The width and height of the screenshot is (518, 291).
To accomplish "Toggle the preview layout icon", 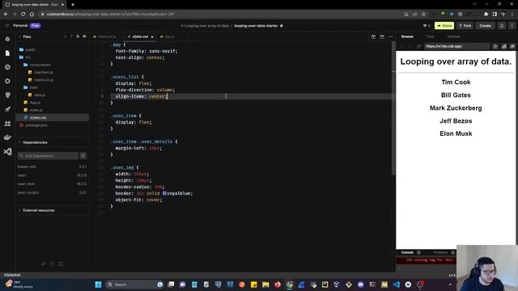I will point(382,37).
